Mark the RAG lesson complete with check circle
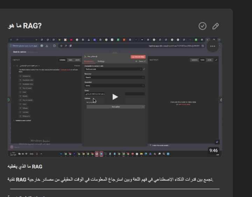The image size is (252, 197). [202, 26]
